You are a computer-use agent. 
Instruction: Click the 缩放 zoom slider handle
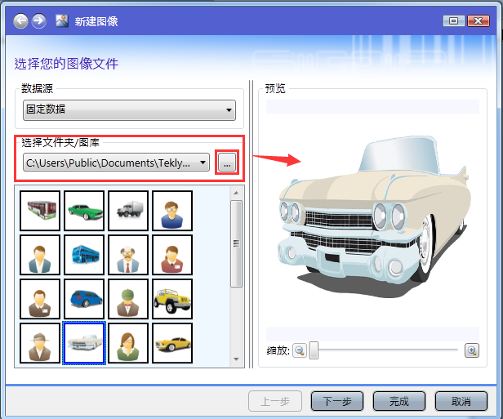click(x=314, y=350)
